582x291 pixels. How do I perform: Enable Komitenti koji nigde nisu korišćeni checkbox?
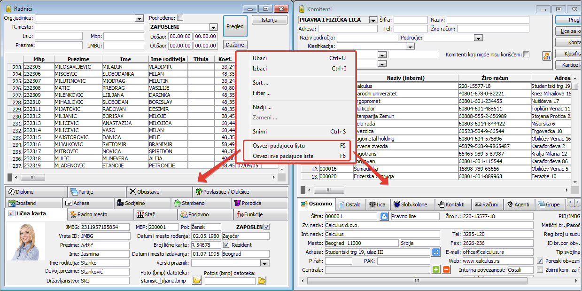point(526,55)
